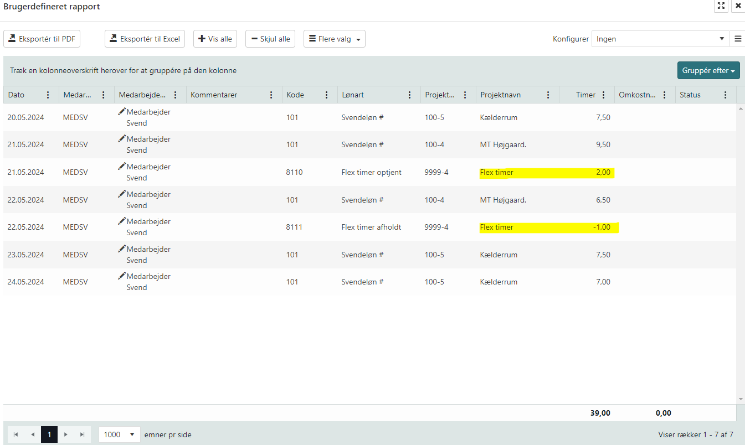Click Eksportér til Excel button

145,39
